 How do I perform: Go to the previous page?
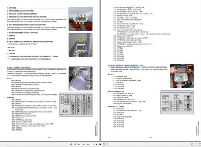[x=75, y=144]
